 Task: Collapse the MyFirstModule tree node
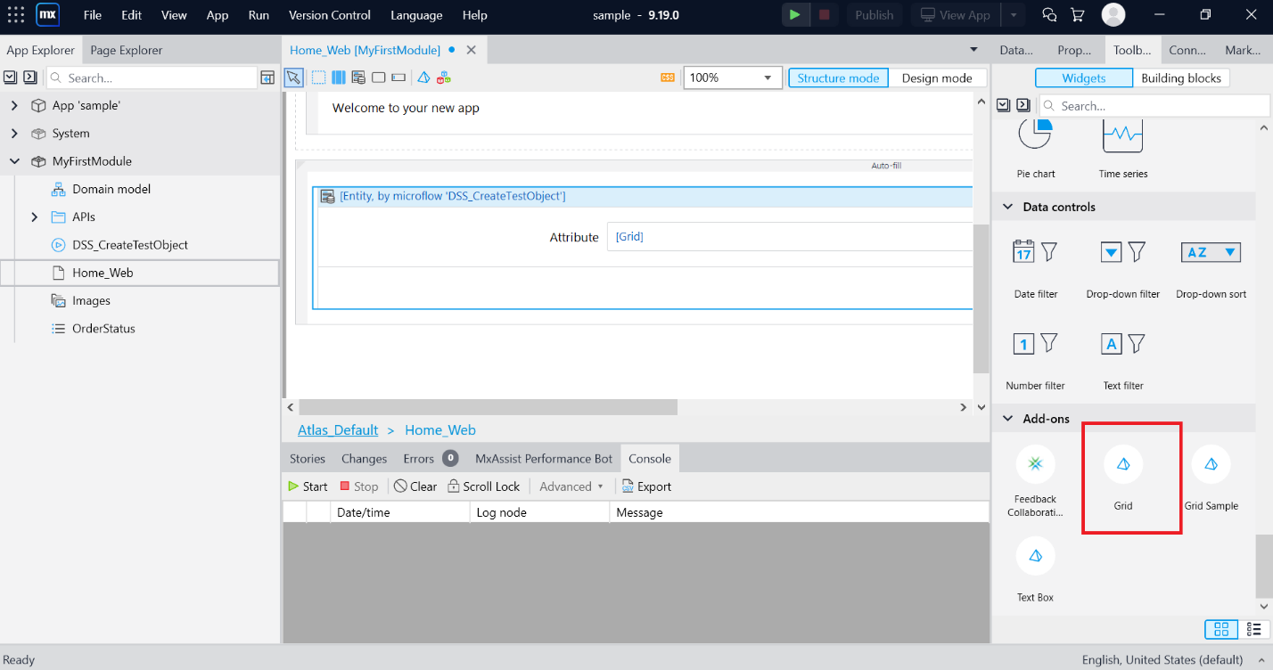point(14,161)
